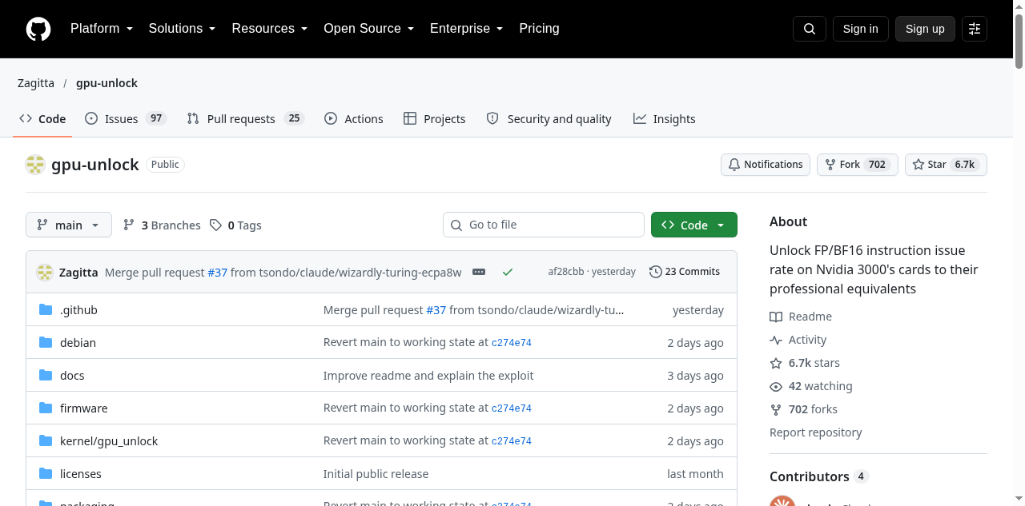
Task: Click the Zagitta commit author name
Action: click(78, 273)
